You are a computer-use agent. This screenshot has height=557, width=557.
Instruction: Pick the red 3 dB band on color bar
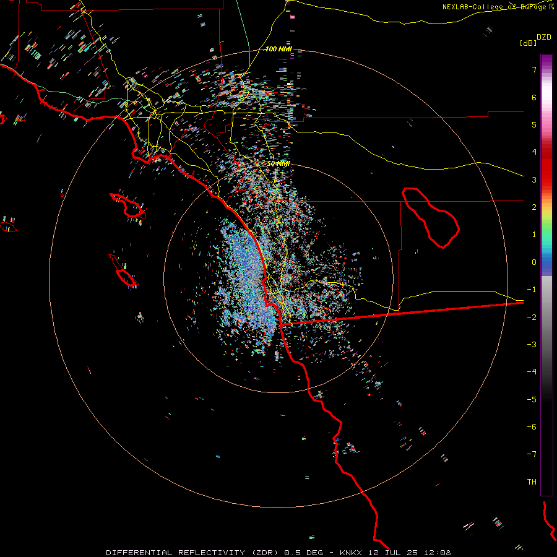pyautogui.click(x=546, y=177)
